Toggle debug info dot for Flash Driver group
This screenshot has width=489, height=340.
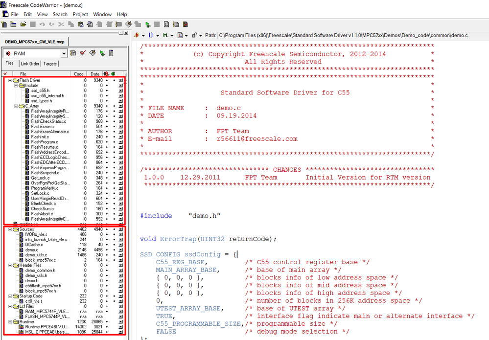pyautogui.click(x=114, y=80)
